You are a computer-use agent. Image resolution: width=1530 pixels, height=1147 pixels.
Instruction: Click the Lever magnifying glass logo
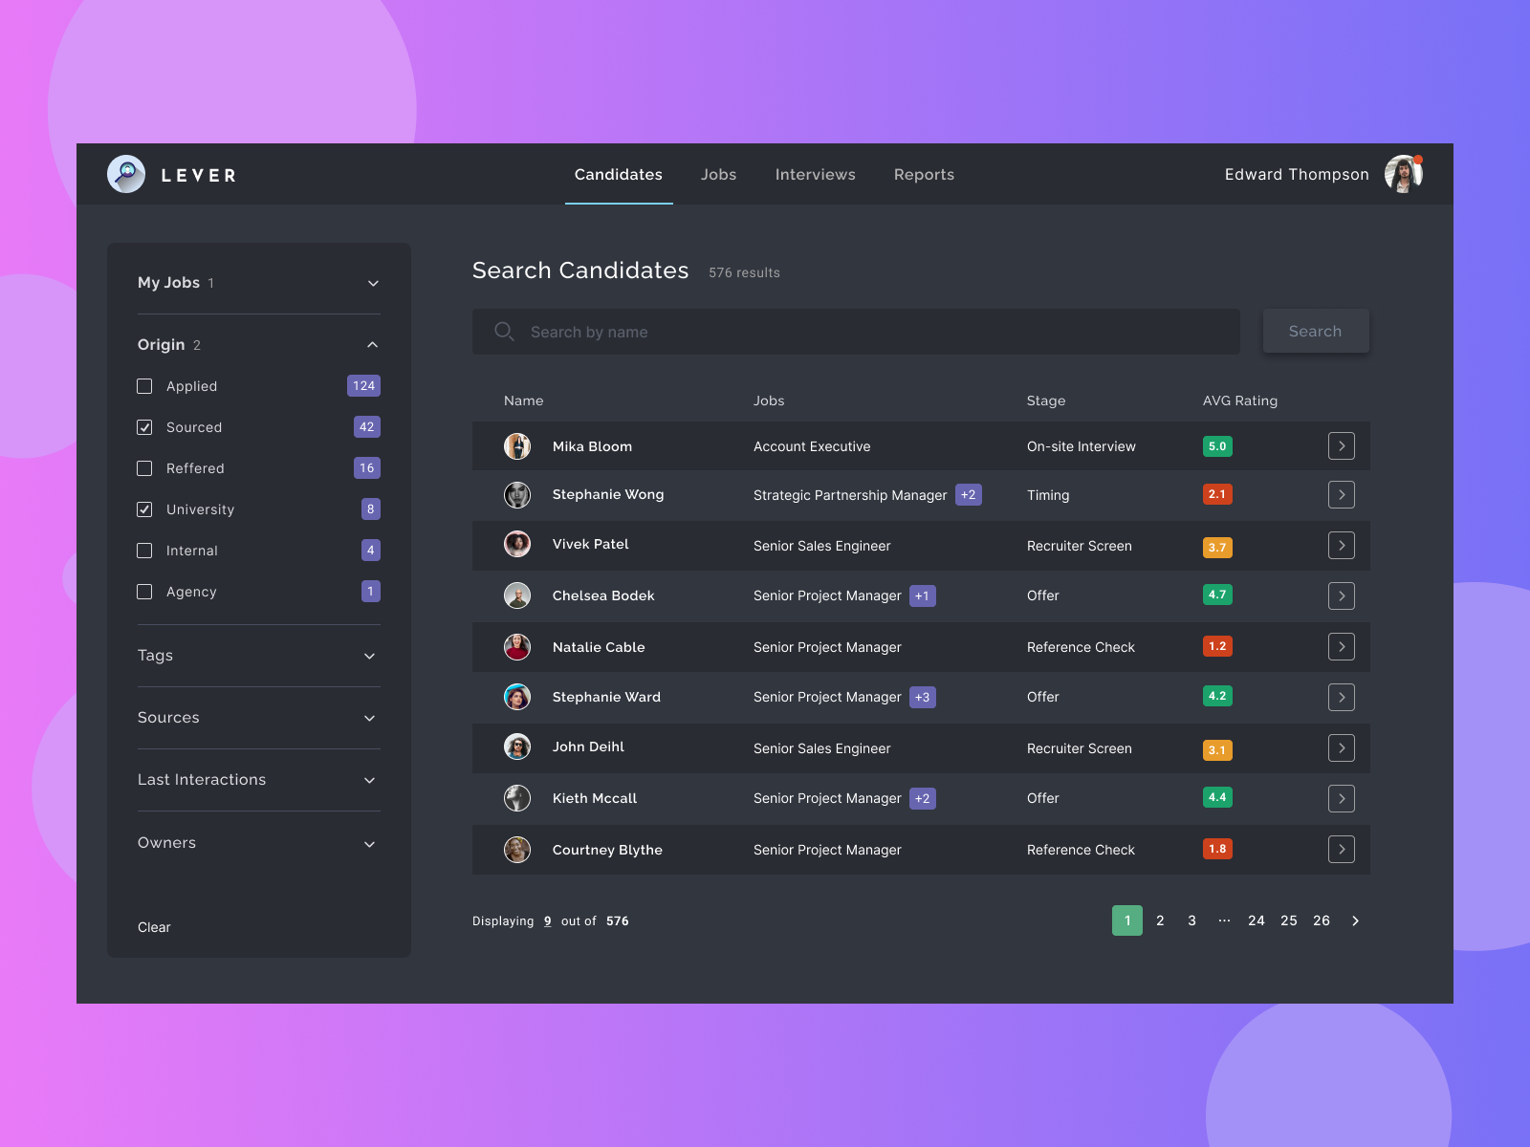(125, 174)
